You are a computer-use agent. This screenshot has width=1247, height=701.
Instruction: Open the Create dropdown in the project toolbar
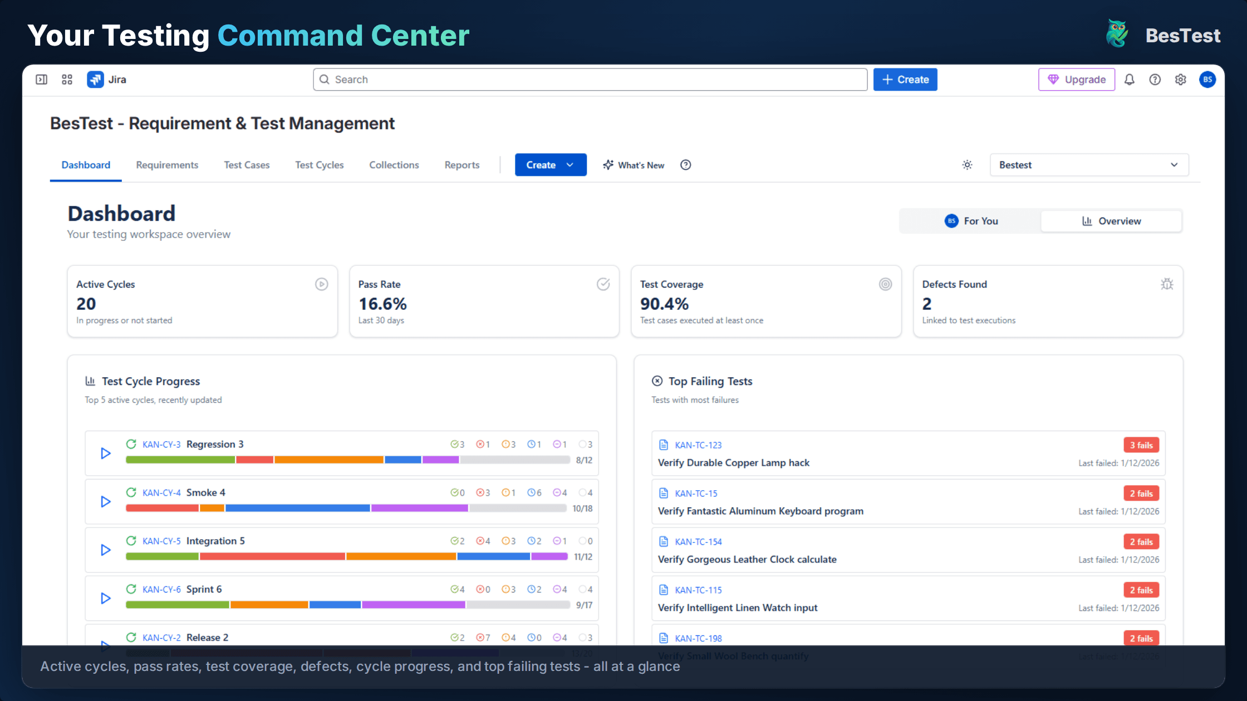pos(550,165)
